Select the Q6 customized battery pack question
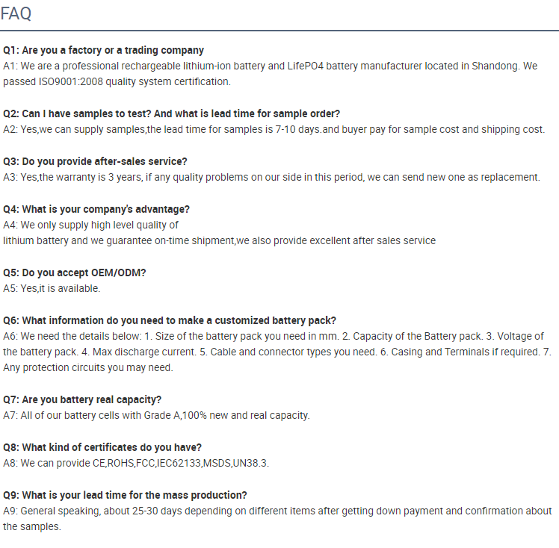This screenshot has width=559, height=548. [170, 320]
